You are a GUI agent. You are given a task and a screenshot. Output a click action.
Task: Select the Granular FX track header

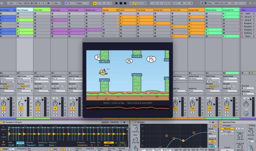(x=231, y=10)
